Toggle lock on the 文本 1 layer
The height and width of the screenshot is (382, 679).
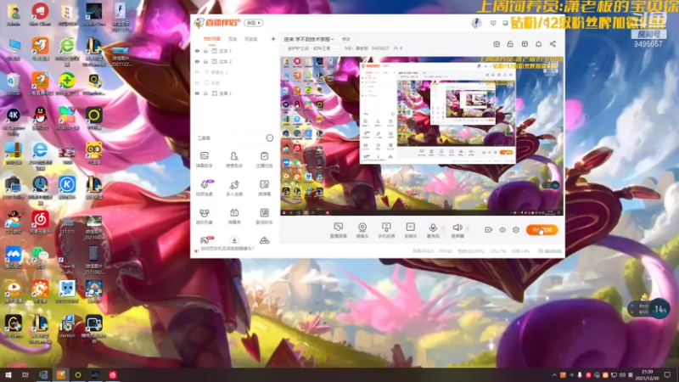tap(205, 51)
